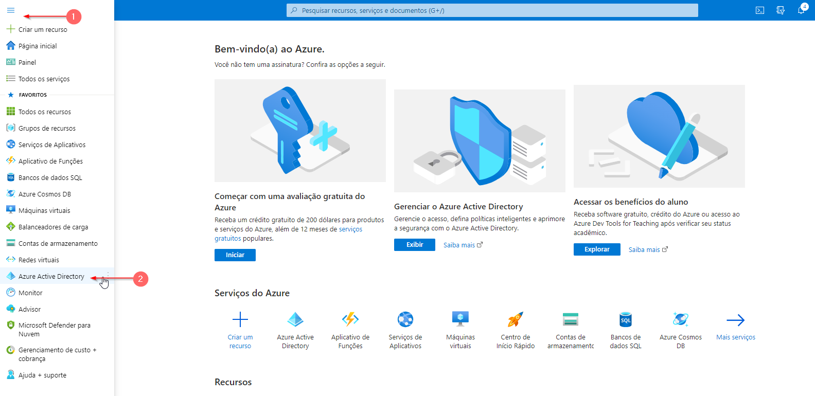Click the Ajuda + suporte icon
Viewport: 815px width, 396px height.
pos(10,375)
